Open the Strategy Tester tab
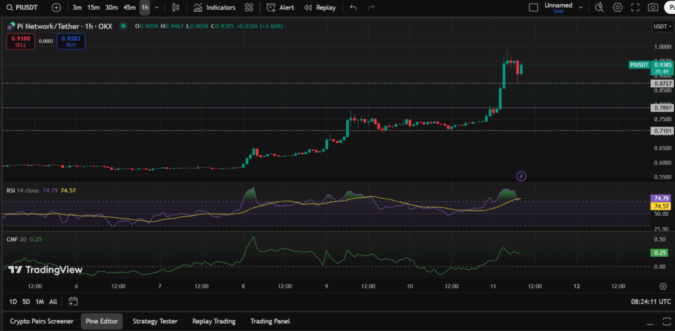This screenshot has height=331, width=675. click(155, 321)
